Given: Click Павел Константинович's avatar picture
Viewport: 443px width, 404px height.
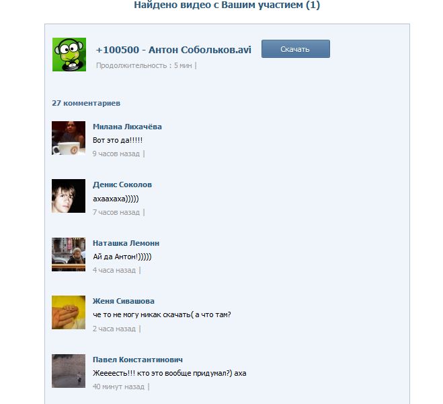Looking at the screenshot, I should click(69, 371).
